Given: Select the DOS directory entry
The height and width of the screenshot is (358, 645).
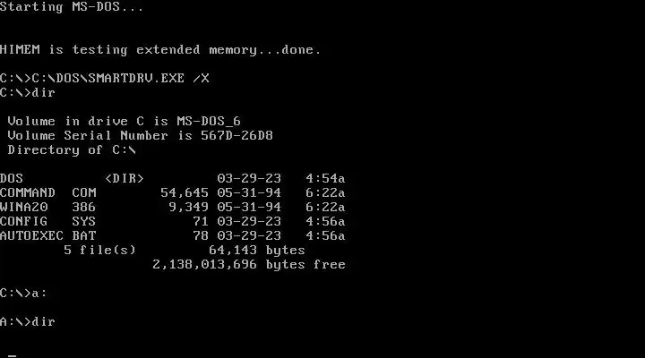Looking at the screenshot, I should pyautogui.click(x=172, y=178).
